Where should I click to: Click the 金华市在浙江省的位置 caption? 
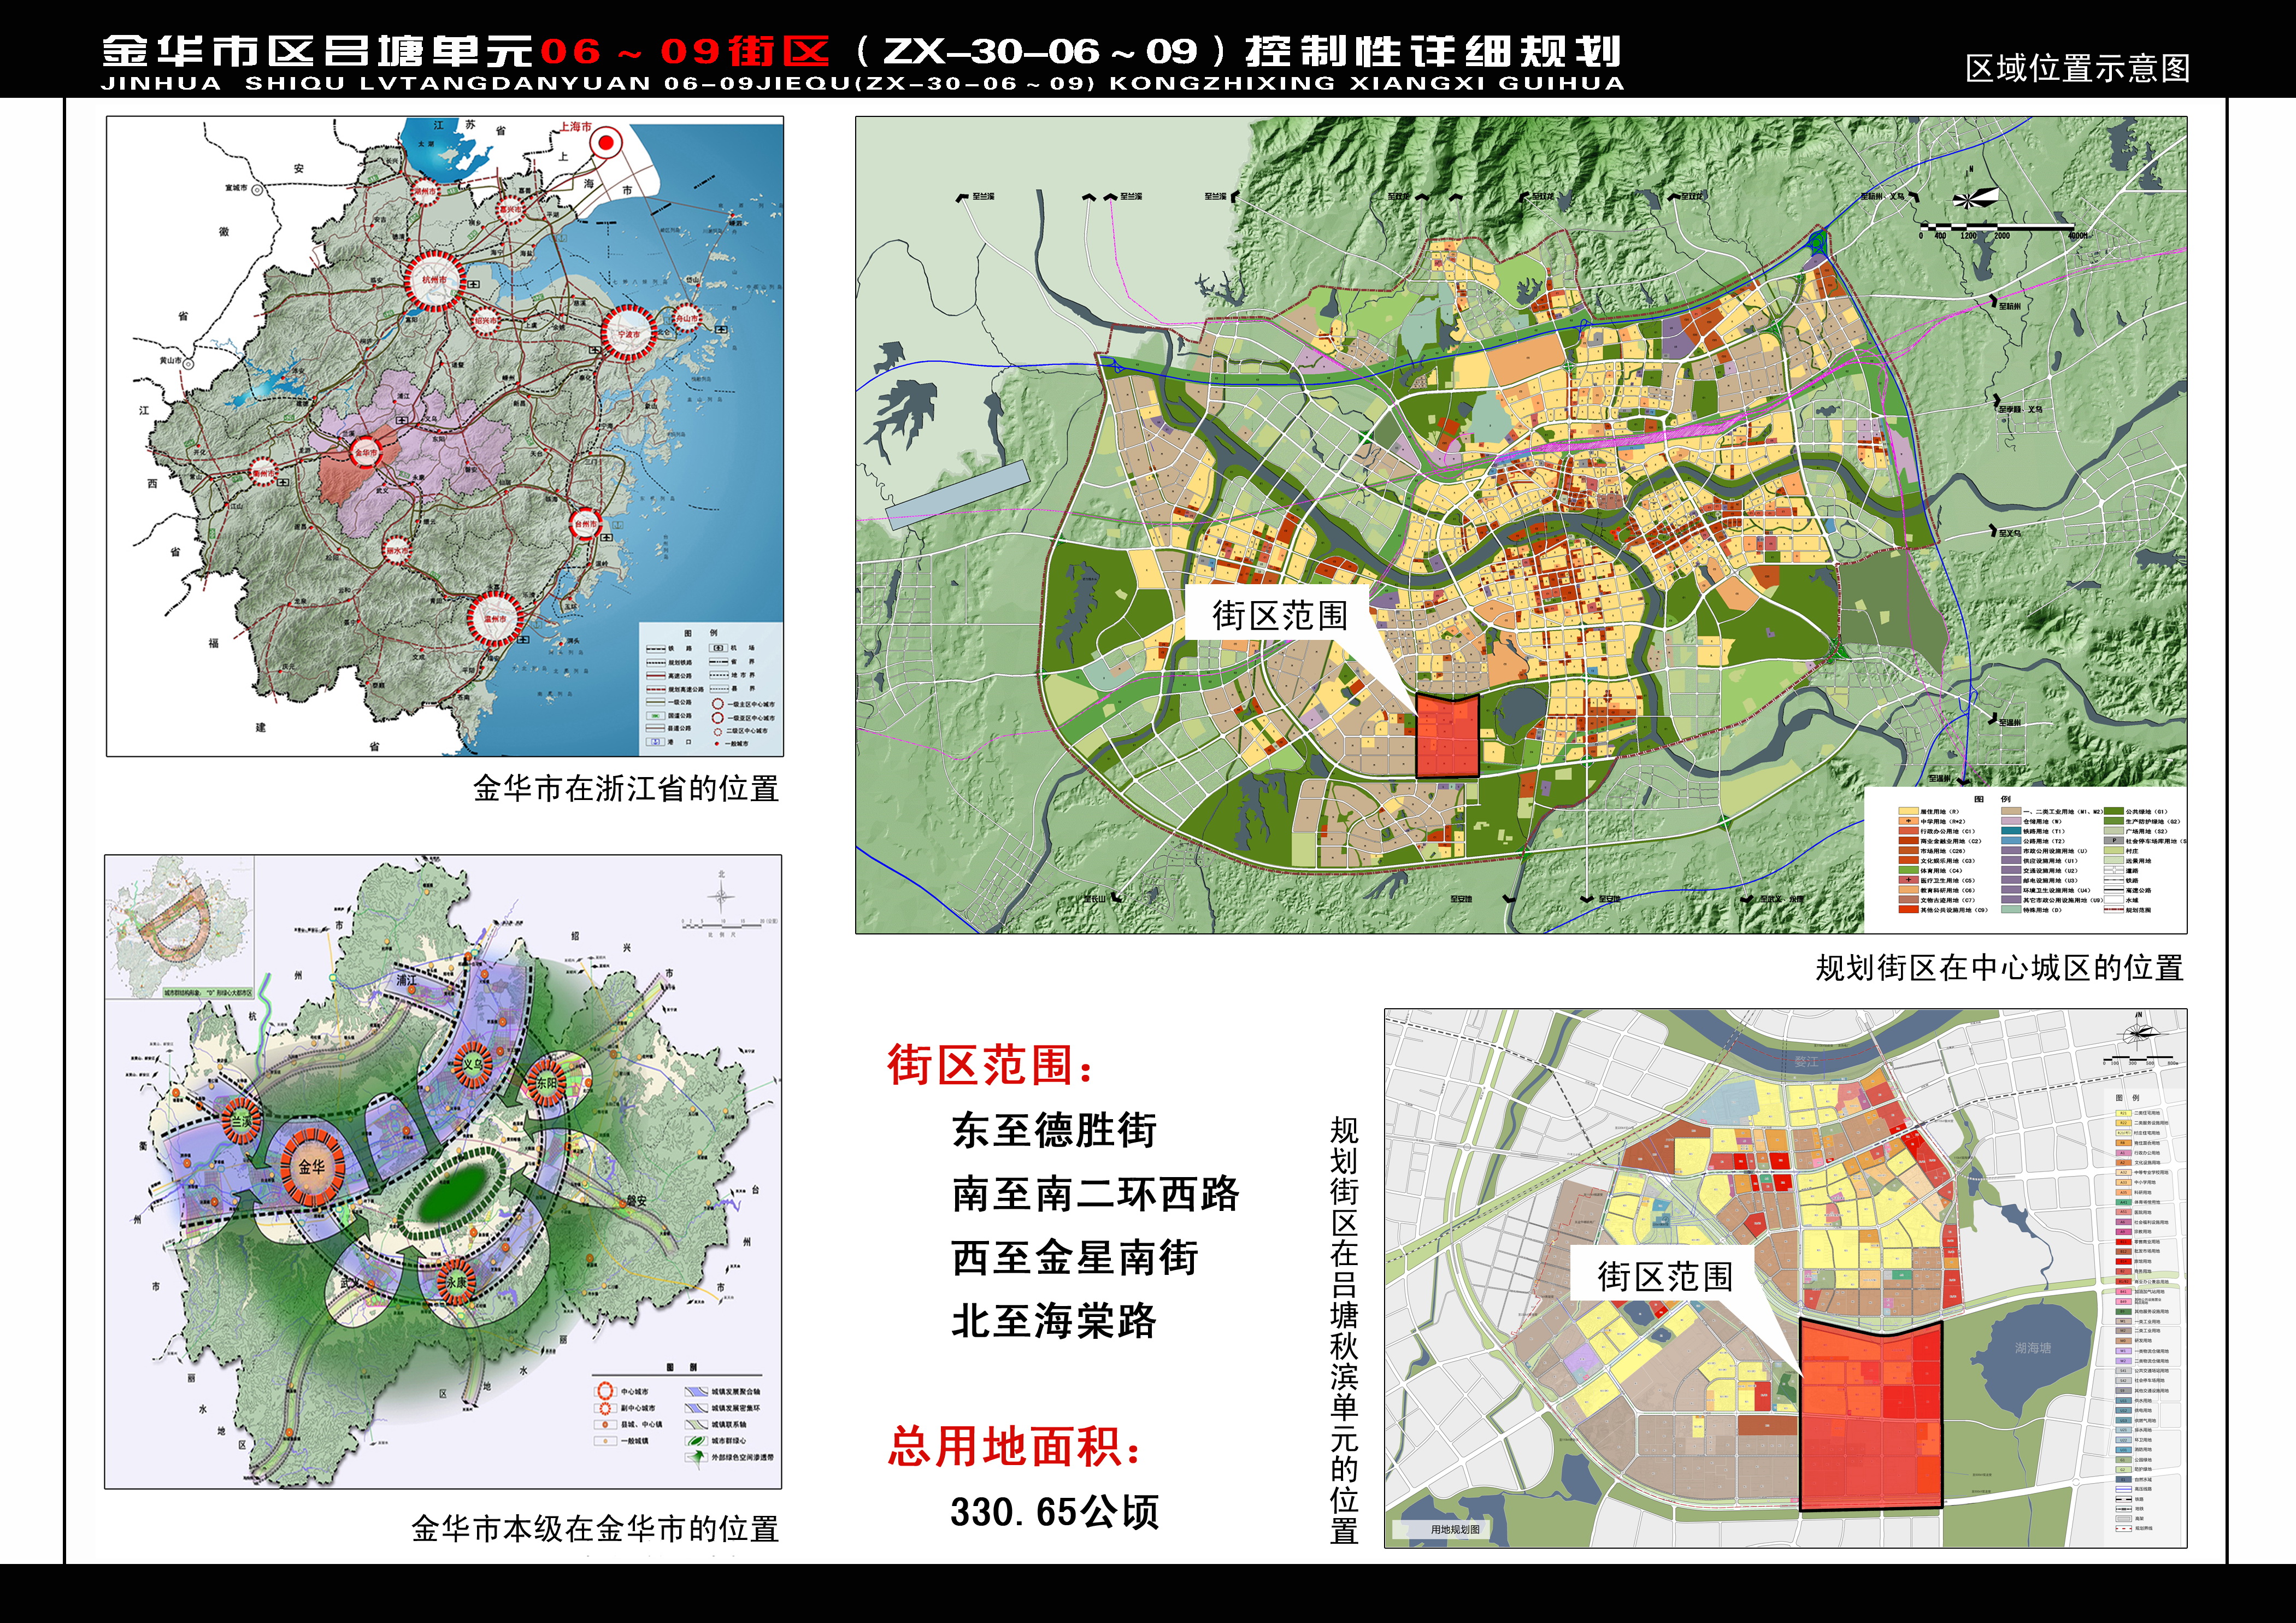(x=626, y=788)
